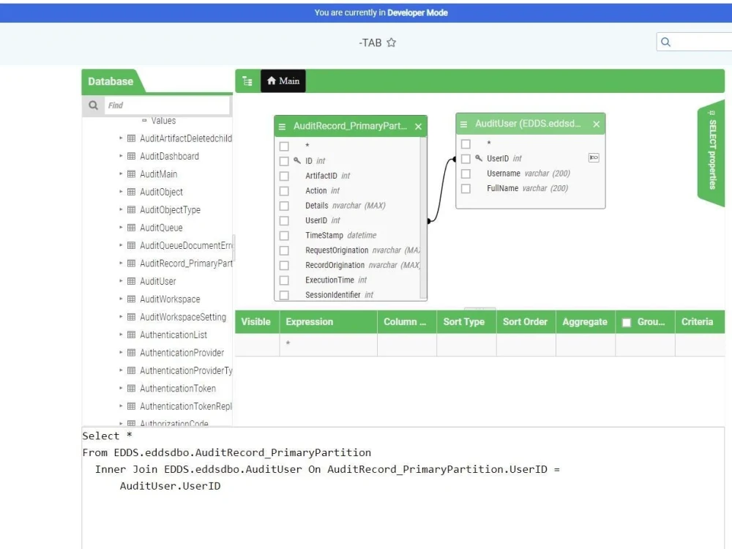Click the AuditObjectType table icon
732x549 pixels.
point(132,209)
